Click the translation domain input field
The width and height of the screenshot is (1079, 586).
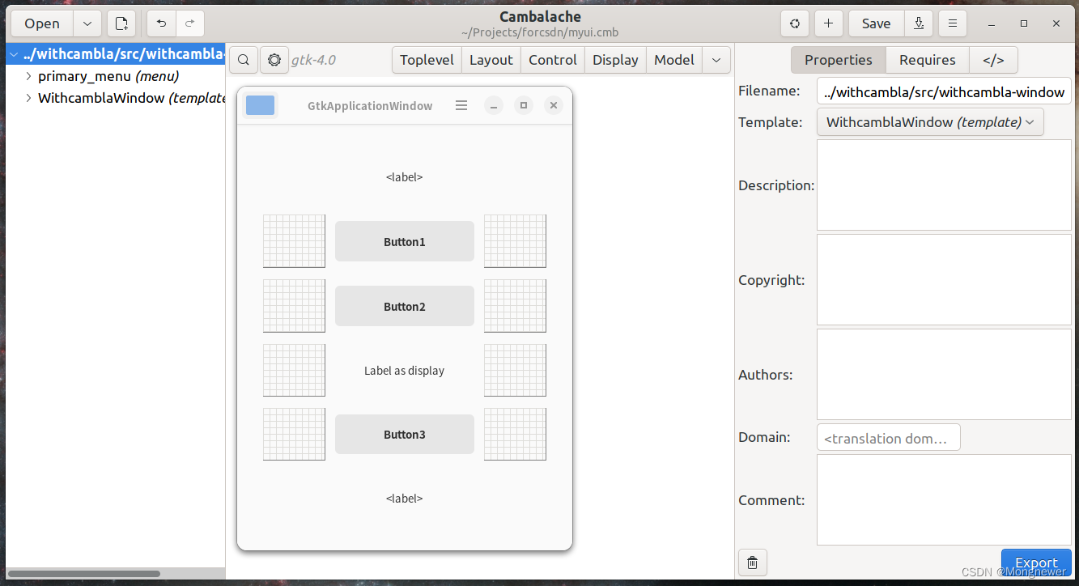888,437
